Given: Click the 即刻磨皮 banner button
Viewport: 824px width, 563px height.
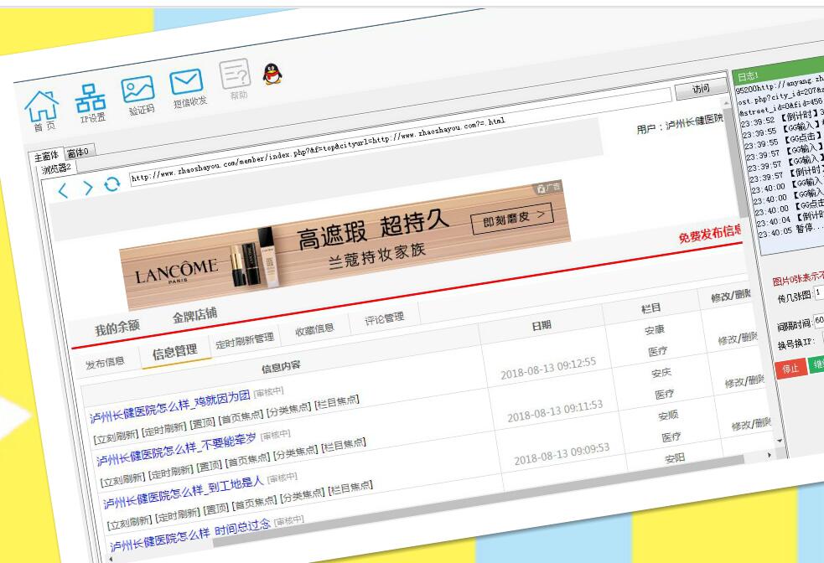Looking at the screenshot, I should point(513,217).
